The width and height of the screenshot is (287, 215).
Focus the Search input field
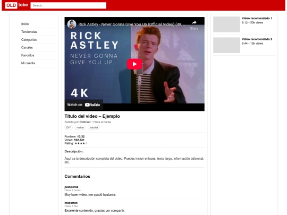click(68, 5)
